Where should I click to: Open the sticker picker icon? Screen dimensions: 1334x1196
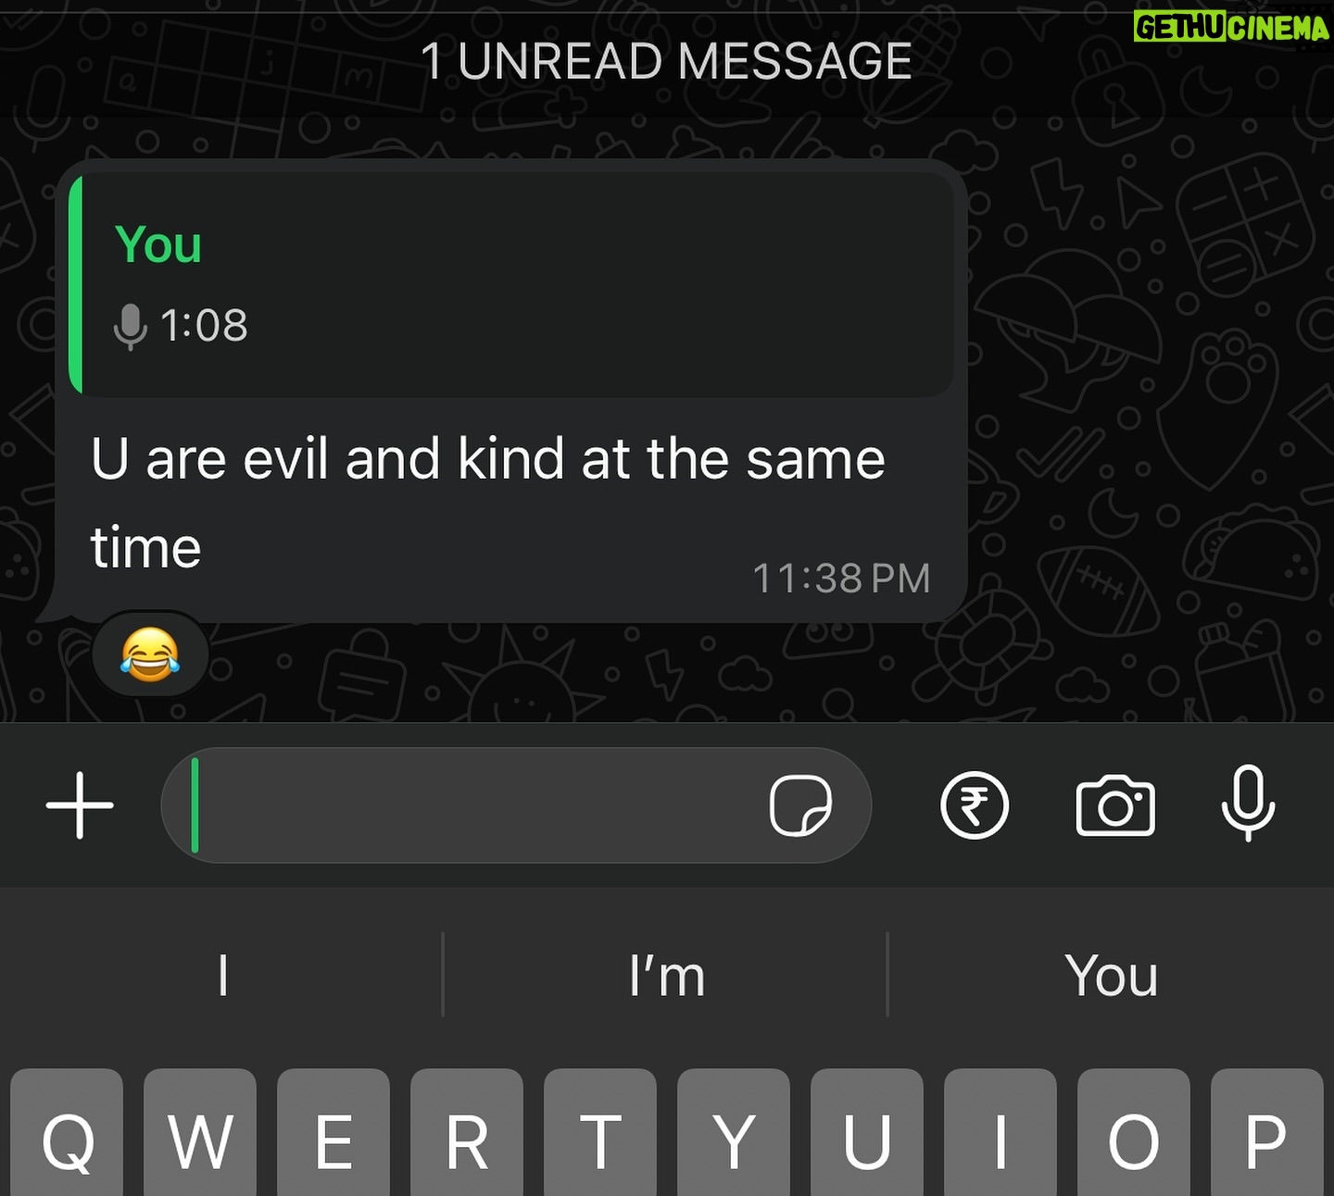click(800, 805)
